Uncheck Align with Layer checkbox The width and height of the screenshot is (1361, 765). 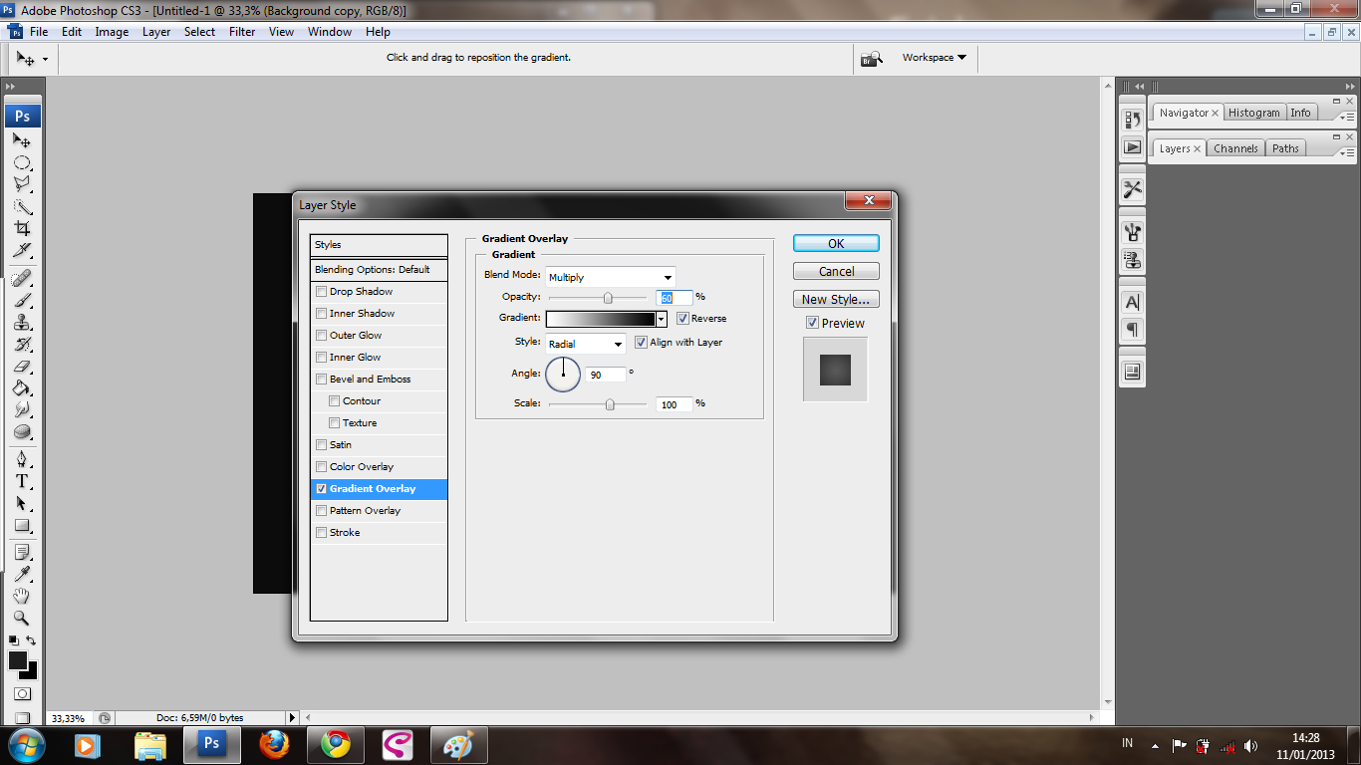click(x=641, y=343)
